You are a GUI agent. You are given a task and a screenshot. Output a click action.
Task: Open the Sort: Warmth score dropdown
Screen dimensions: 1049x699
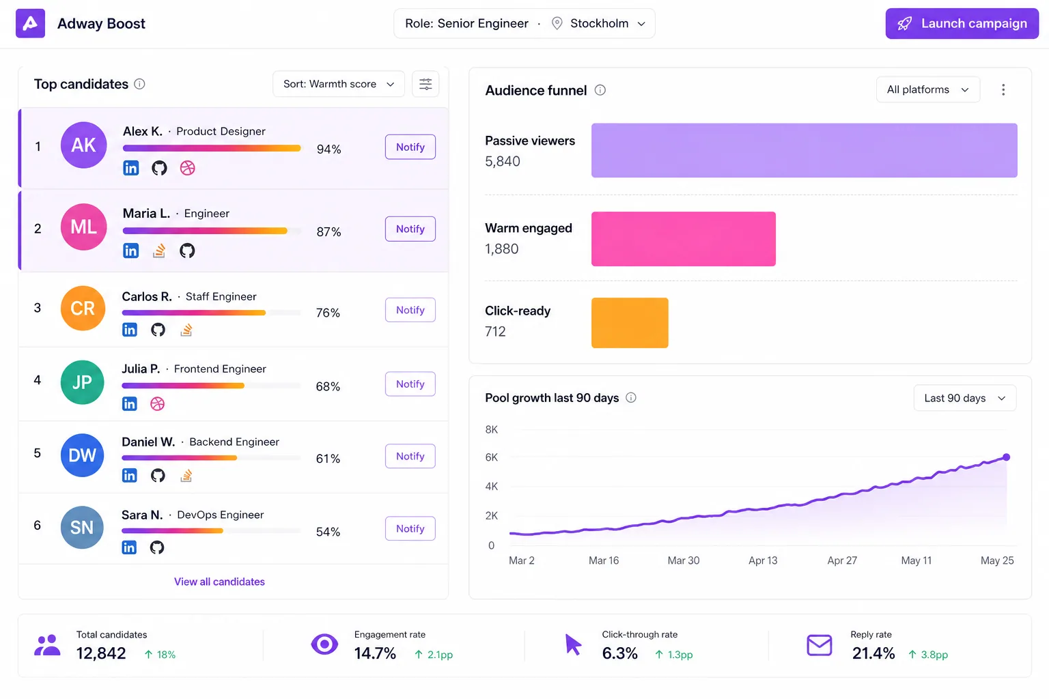339,84
